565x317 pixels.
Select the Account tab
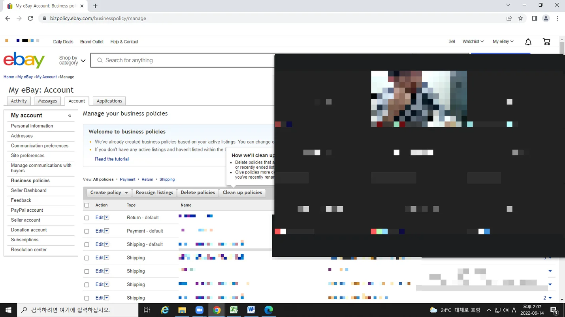(x=77, y=101)
